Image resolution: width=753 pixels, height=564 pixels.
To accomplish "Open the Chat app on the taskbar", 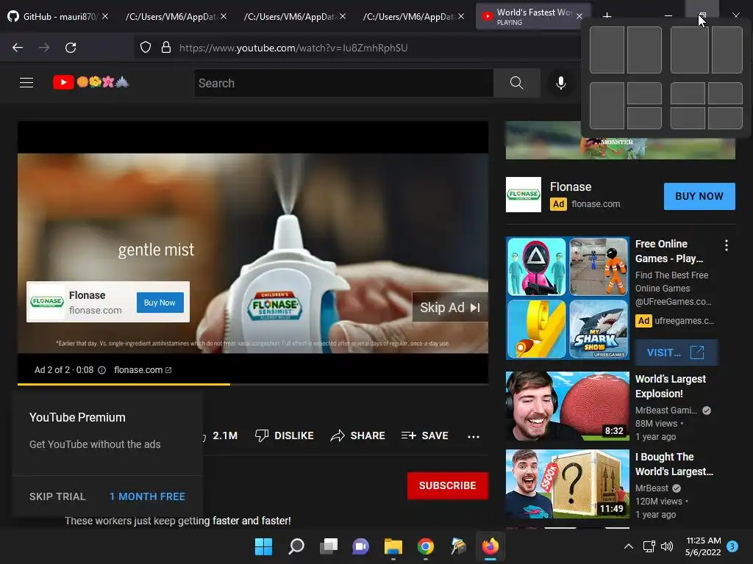I will [x=360, y=546].
